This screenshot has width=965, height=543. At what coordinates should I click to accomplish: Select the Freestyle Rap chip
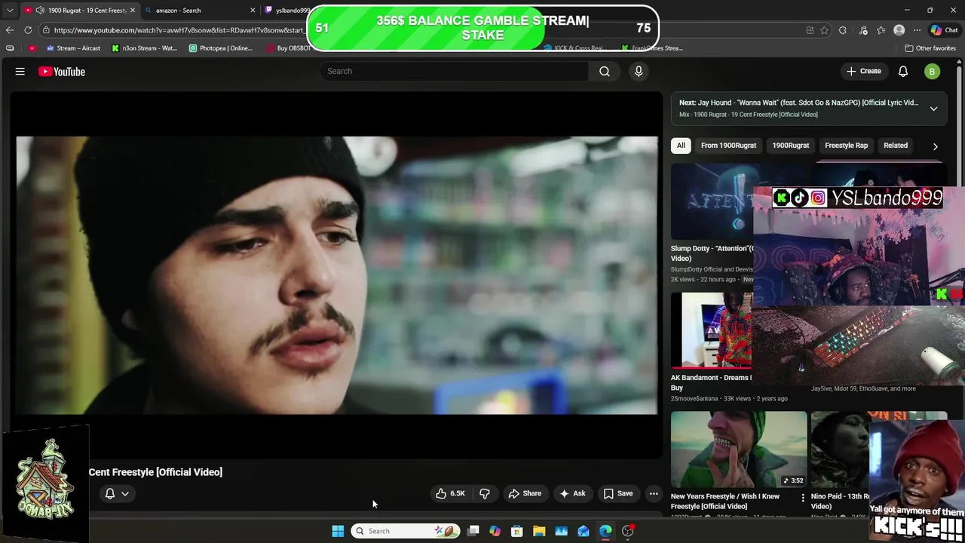pyautogui.click(x=846, y=146)
